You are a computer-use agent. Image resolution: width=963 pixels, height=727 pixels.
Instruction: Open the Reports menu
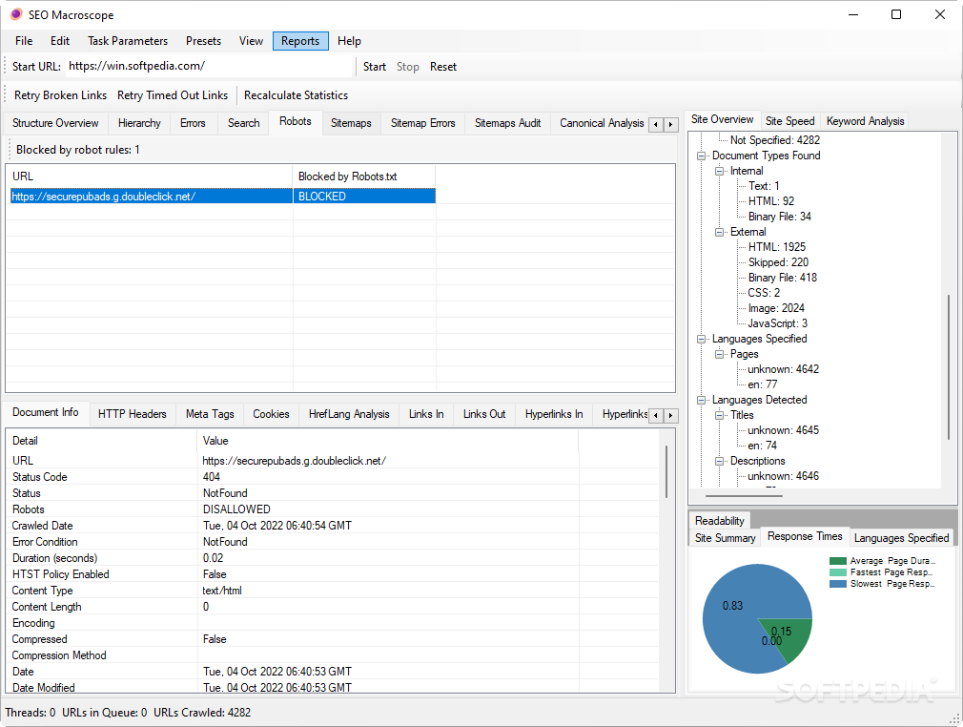tap(300, 41)
